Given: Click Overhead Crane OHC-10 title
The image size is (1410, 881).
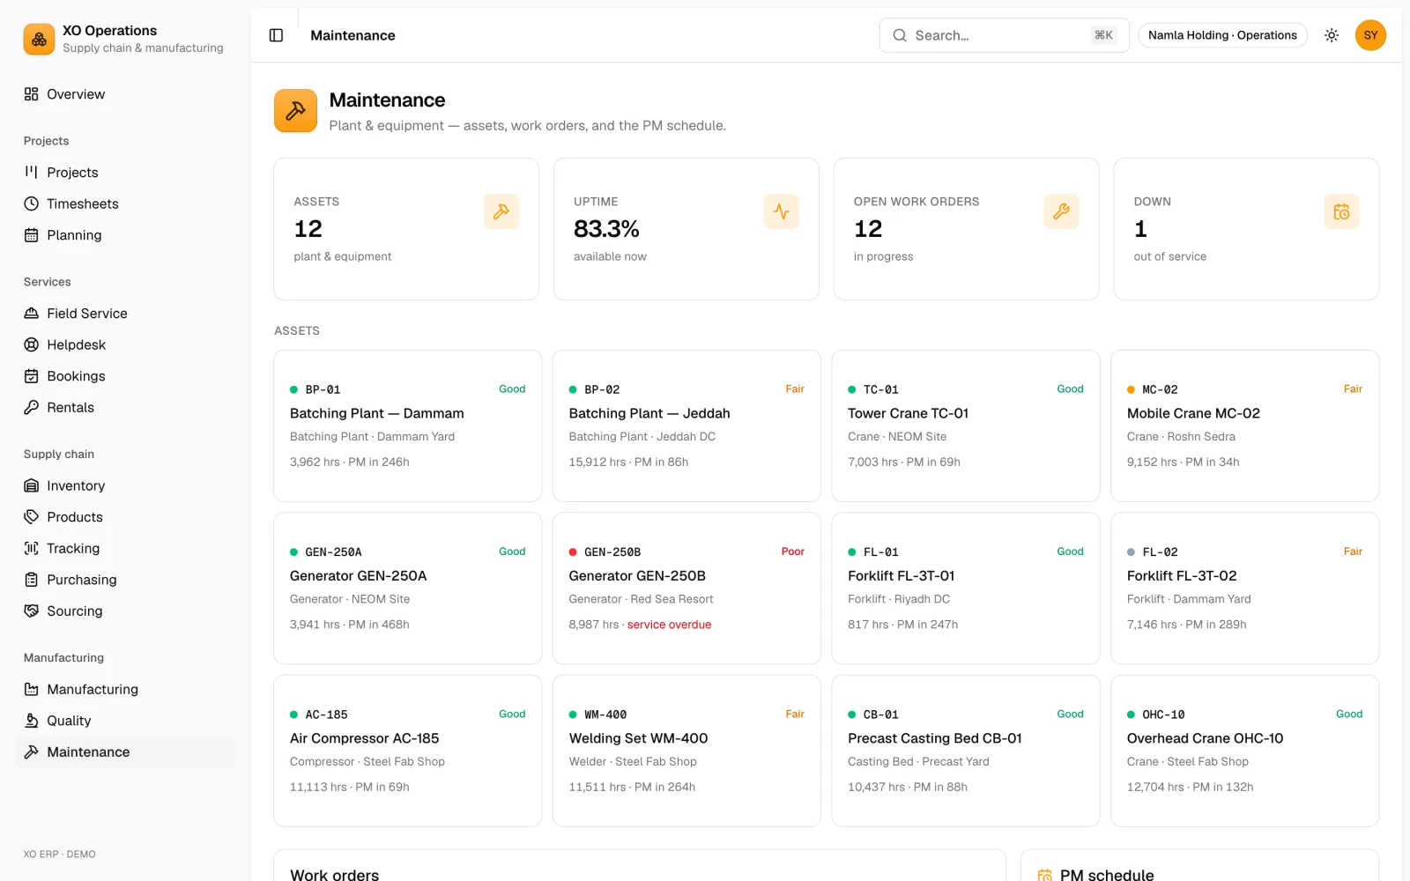Looking at the screenshot, I should [1205, 738].
